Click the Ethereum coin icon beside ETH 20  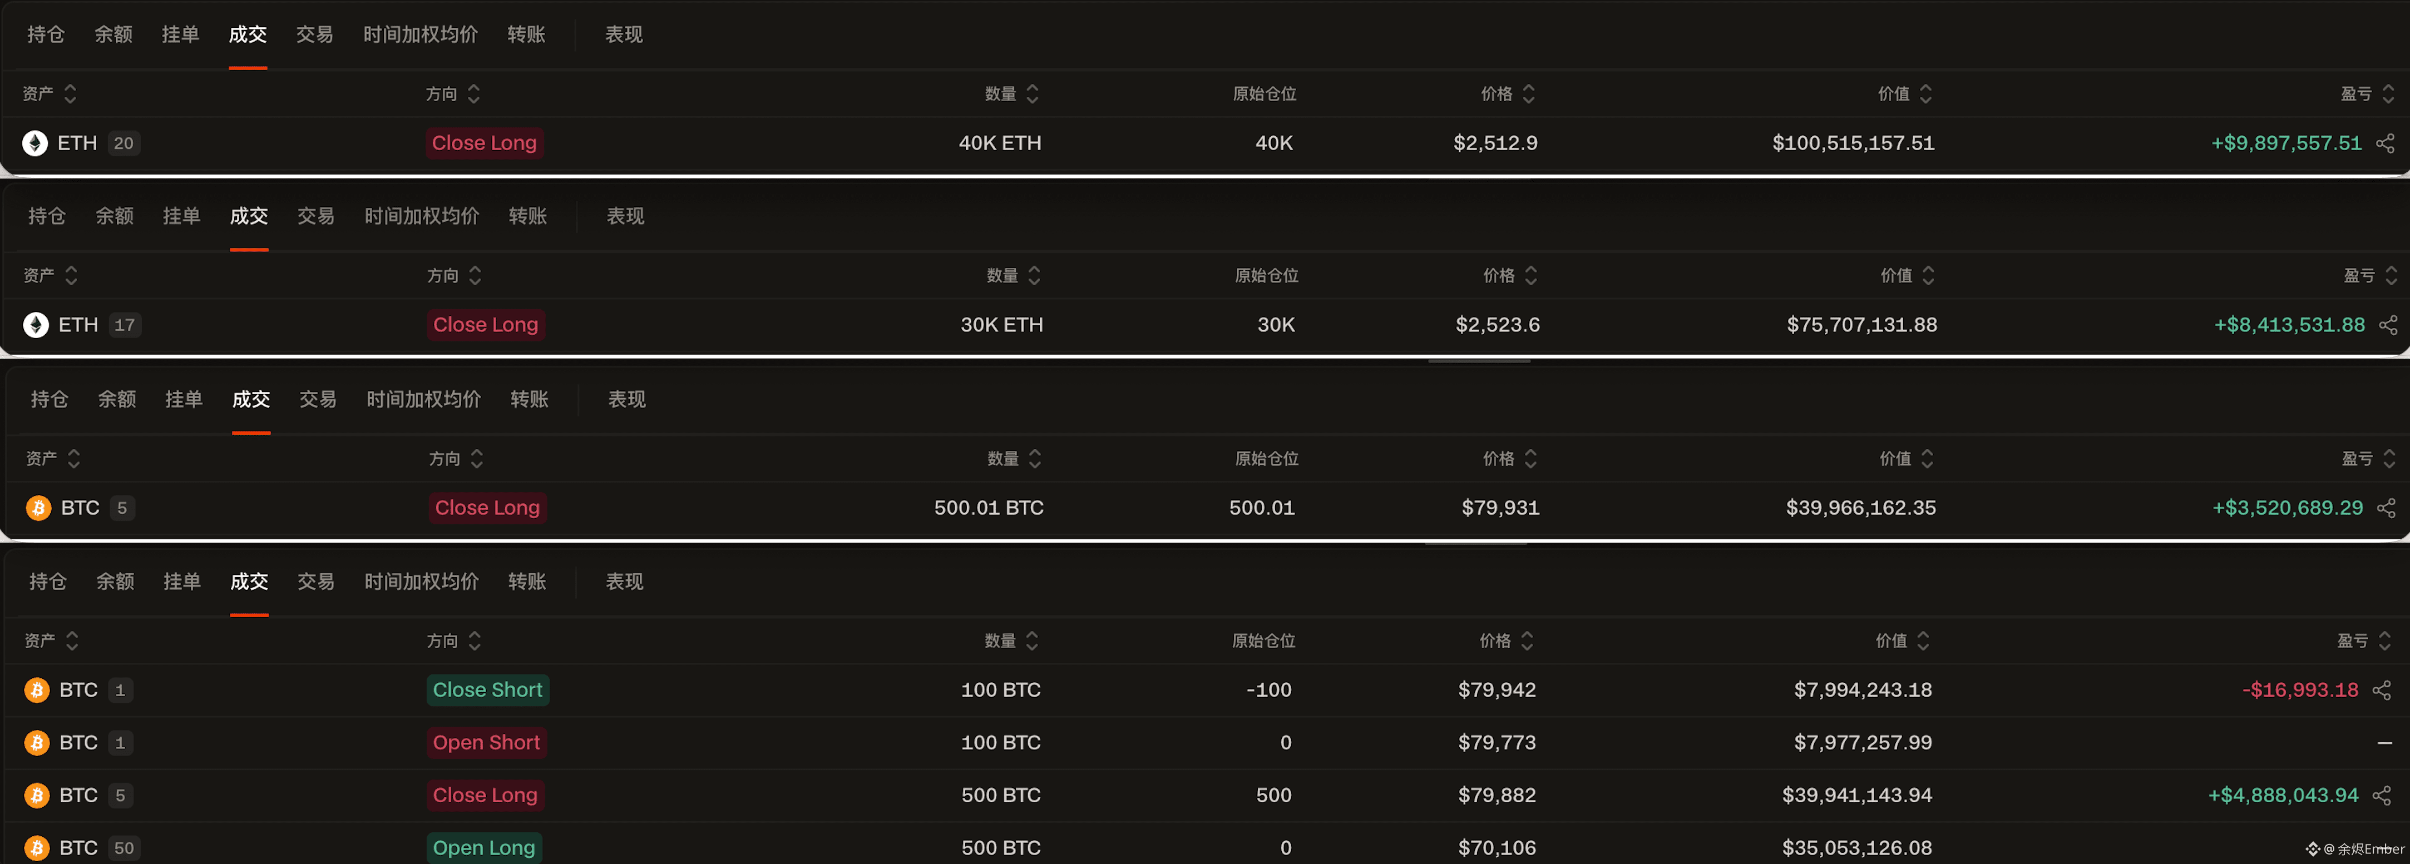[x=34, y=143]
